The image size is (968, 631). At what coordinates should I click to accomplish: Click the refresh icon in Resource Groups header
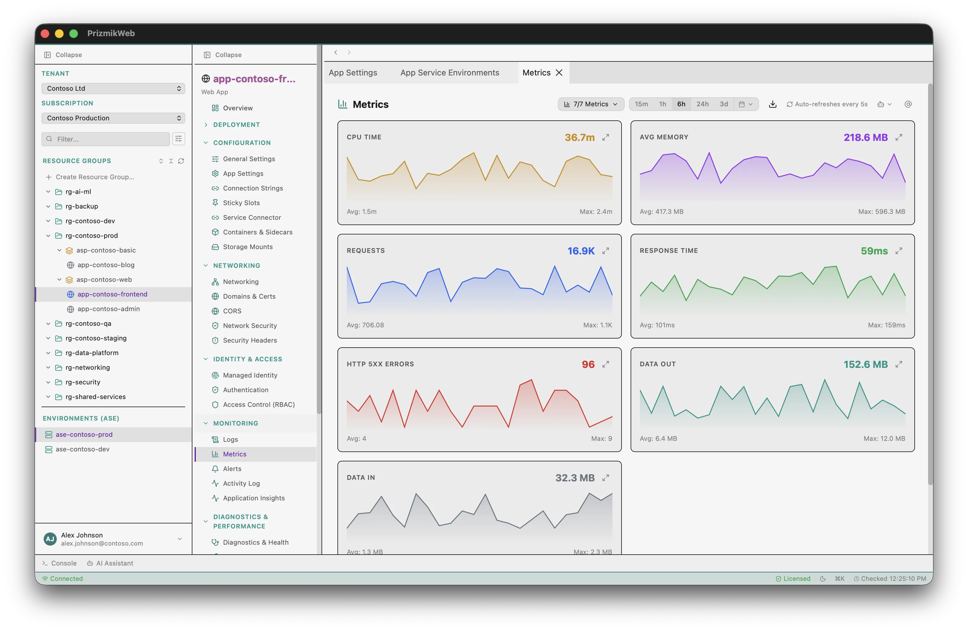pyautogui.click(x=181, y=161)
